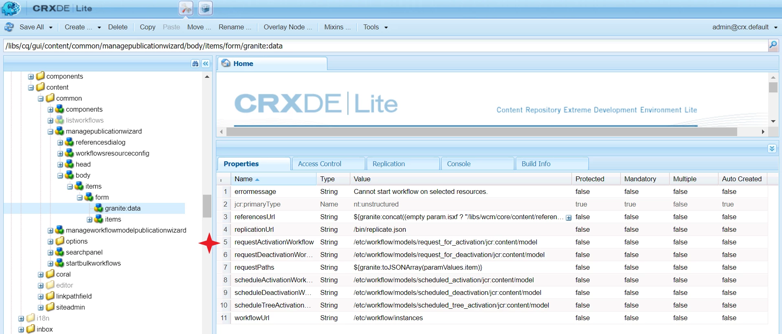Click the searchpanel node icon
The width and height of the screenshot is (782, 334).
pyautogui.click(x=59, y=252)
